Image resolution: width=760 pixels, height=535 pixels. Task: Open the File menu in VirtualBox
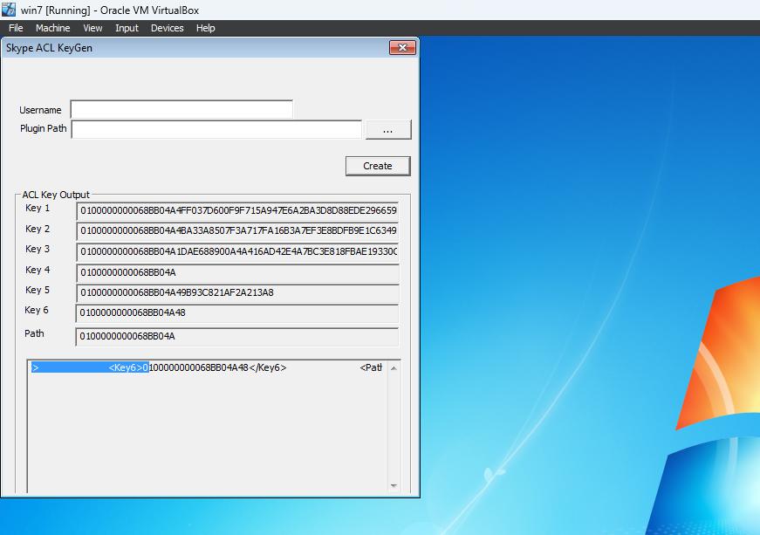point(16,28)
